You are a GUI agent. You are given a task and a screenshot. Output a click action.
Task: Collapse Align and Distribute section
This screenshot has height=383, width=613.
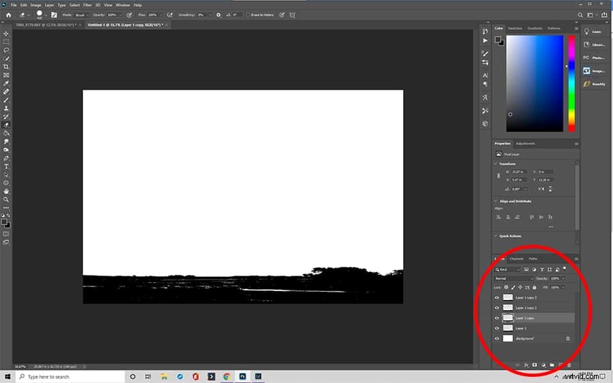point(496,201)
